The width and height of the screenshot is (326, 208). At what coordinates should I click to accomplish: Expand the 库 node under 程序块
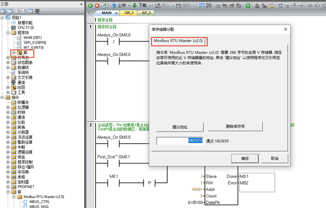tap(14, 52)
